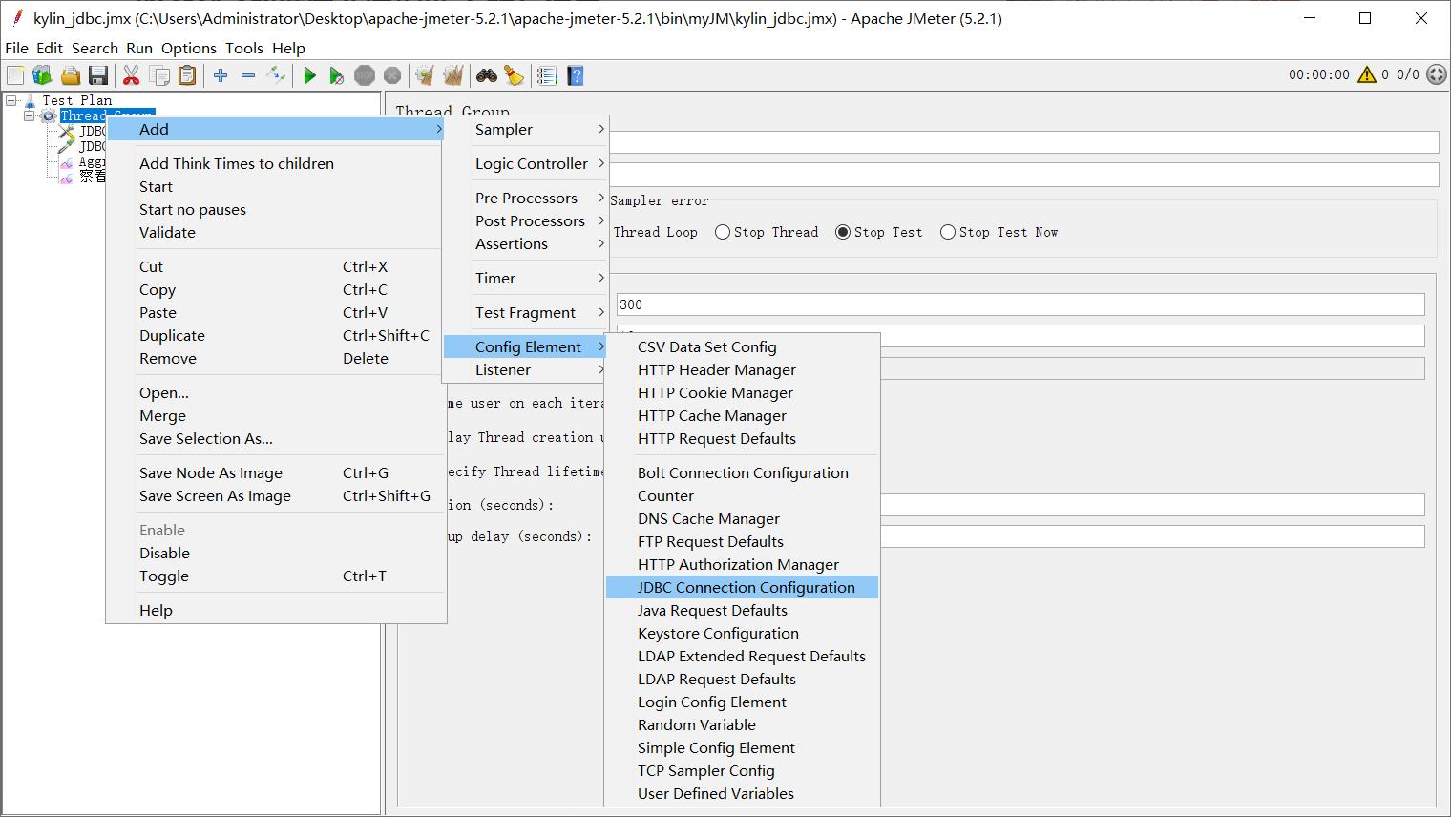This screenshot has height=817, width=1451.
Task: Collapse all nodes with minus toolbar icon
Action: (248, 75)
